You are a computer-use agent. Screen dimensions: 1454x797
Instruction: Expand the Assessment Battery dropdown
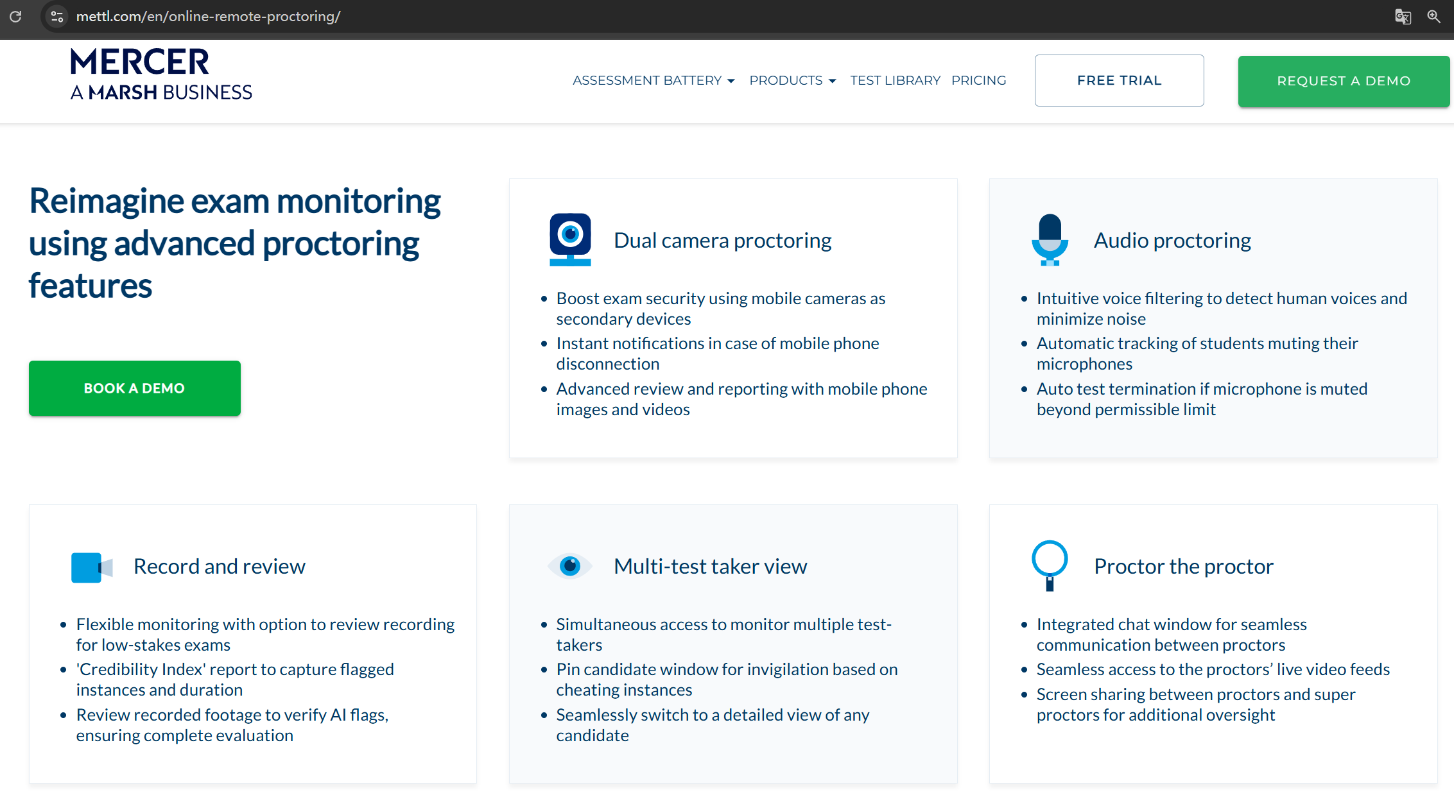(x=653, y=80)
